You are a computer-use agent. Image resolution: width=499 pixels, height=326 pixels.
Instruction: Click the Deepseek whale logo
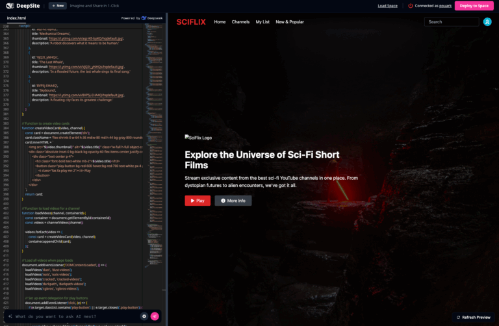[x=144, y=18]
